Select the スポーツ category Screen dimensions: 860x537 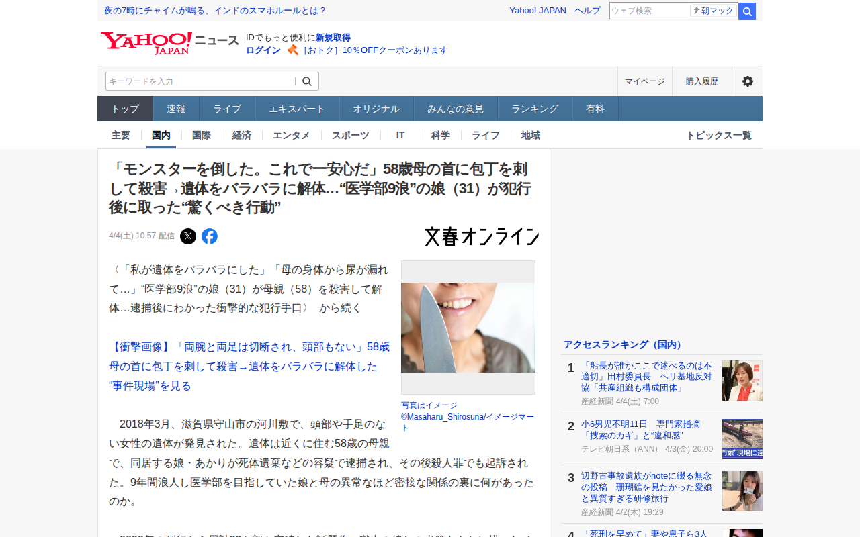(x=351, y=135)
